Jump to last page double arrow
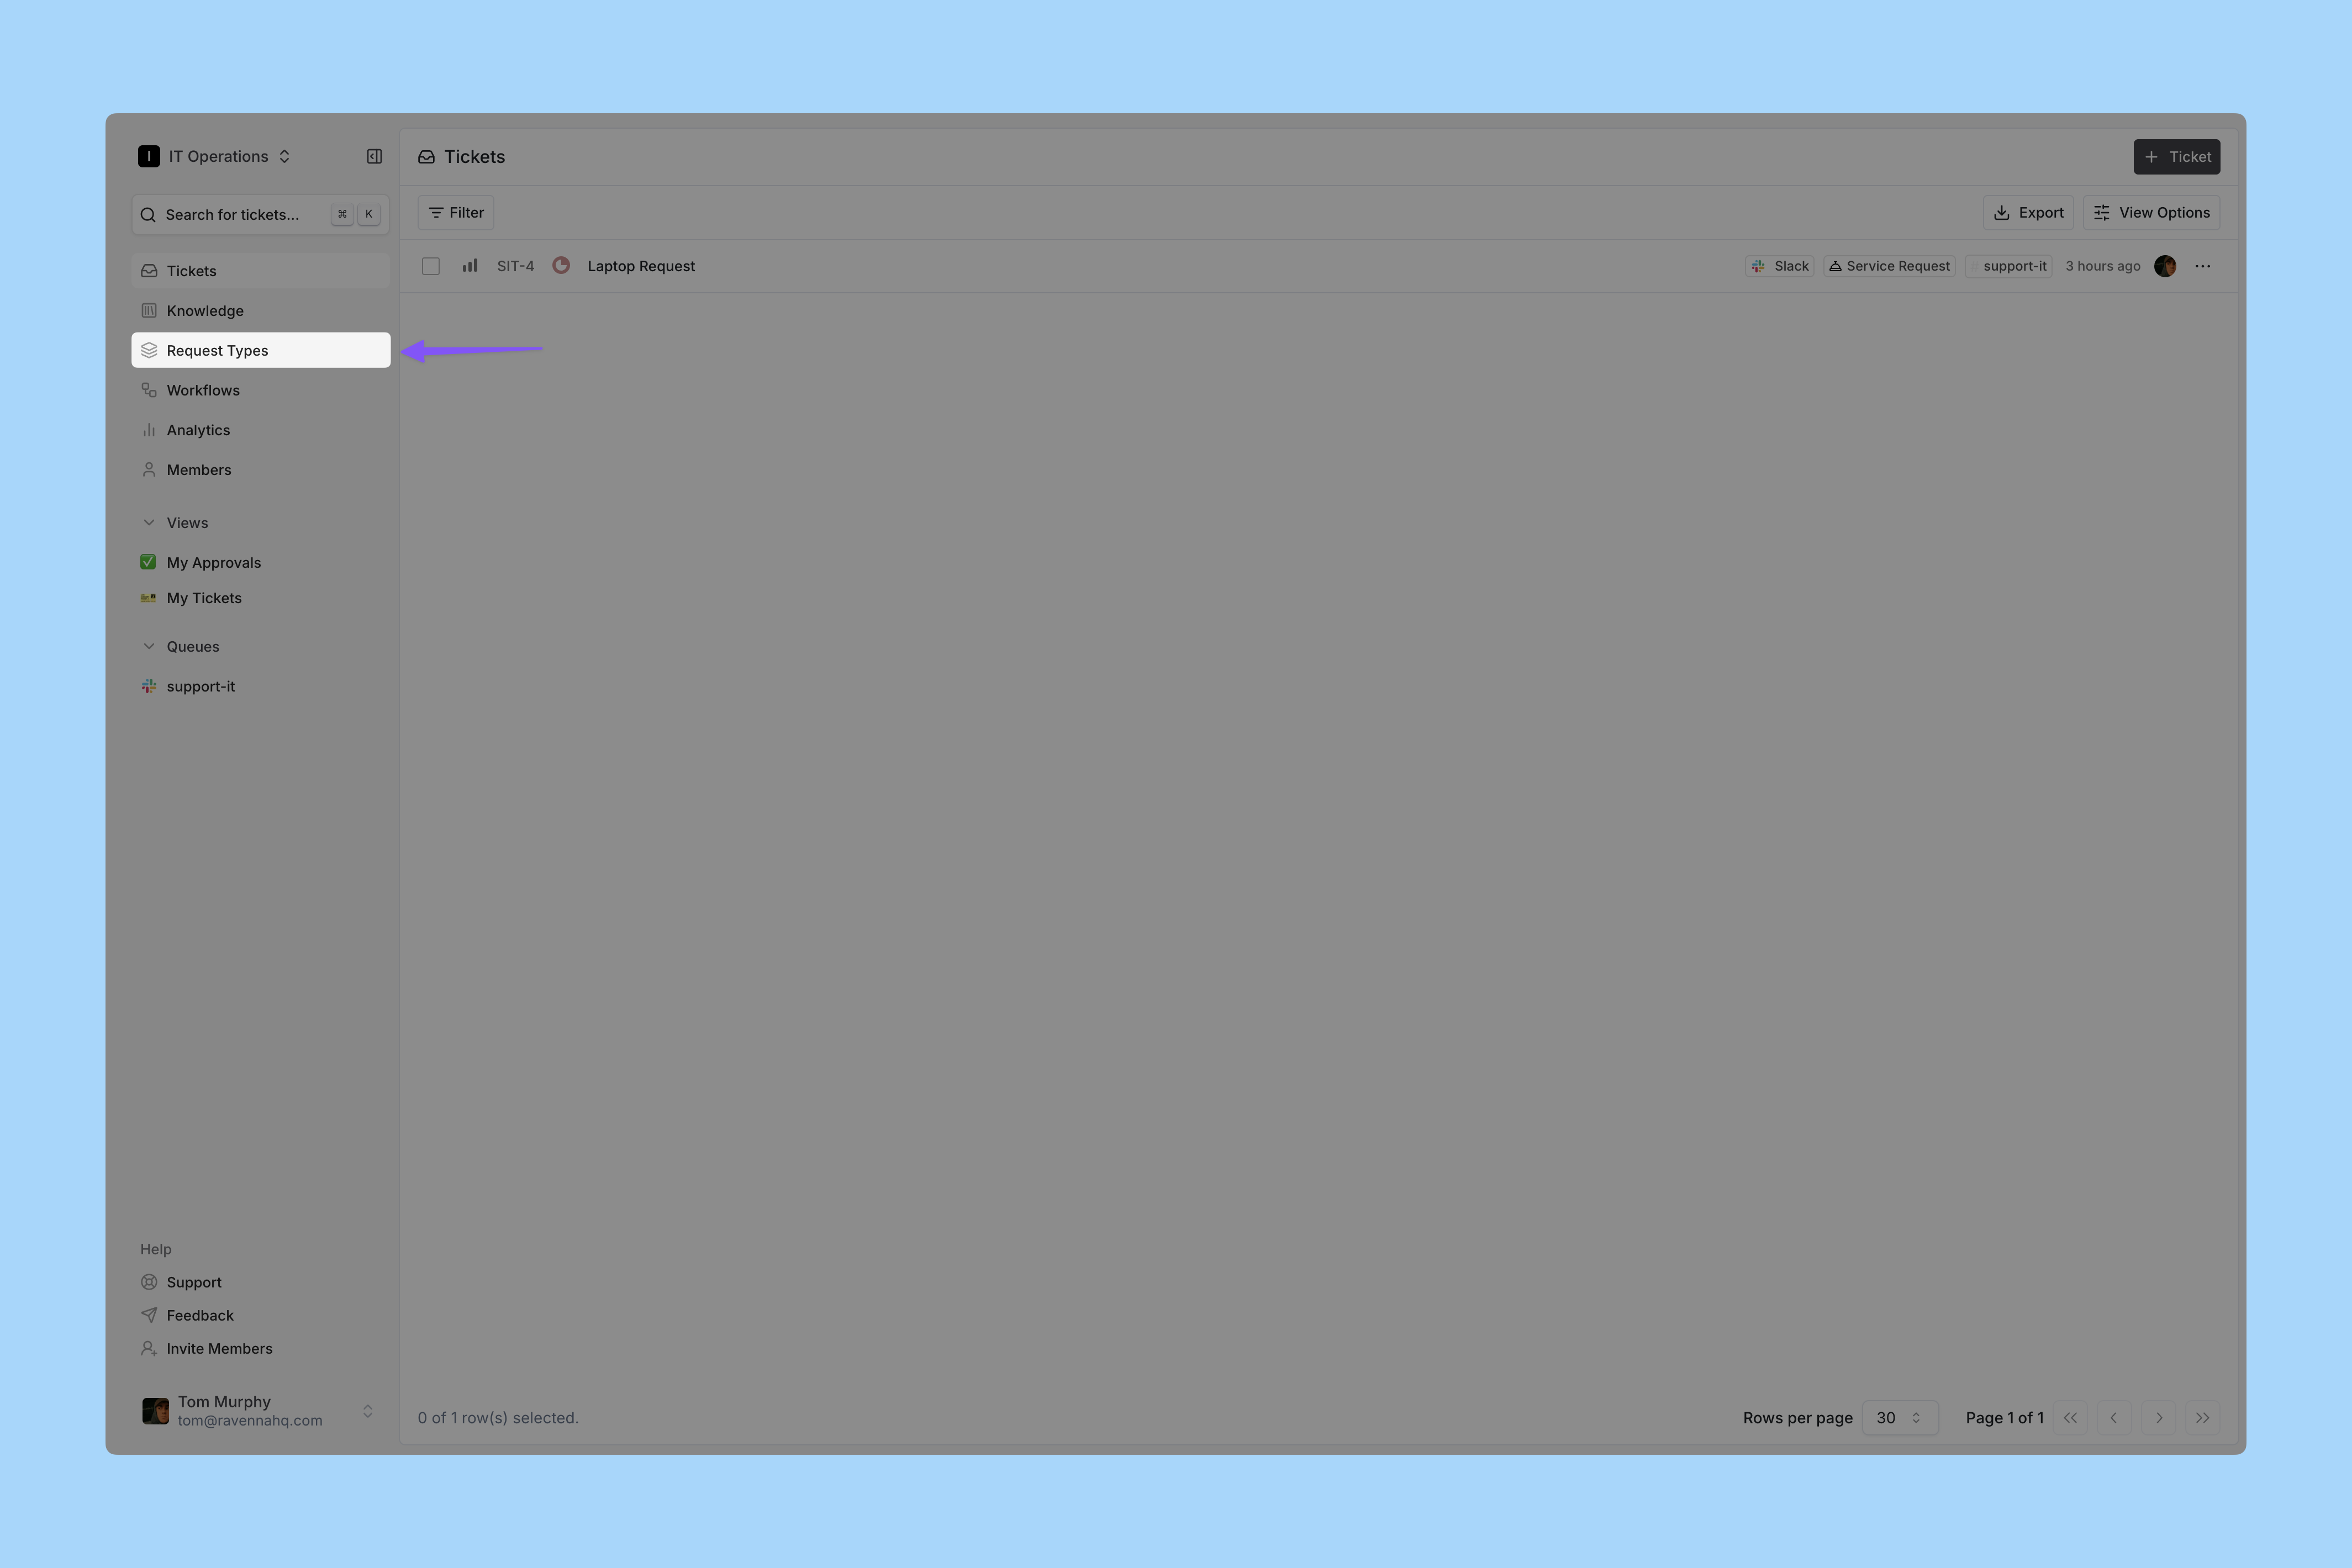This screenshot has width=2352, height=1568. 2202,1418
